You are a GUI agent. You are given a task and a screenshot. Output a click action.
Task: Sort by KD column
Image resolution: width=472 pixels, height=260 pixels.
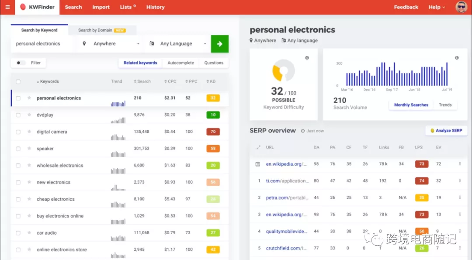(211, 82)
